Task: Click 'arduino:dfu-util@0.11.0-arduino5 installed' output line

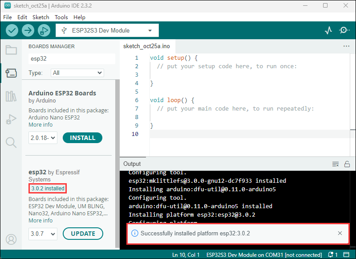Action: pos(200,206)
